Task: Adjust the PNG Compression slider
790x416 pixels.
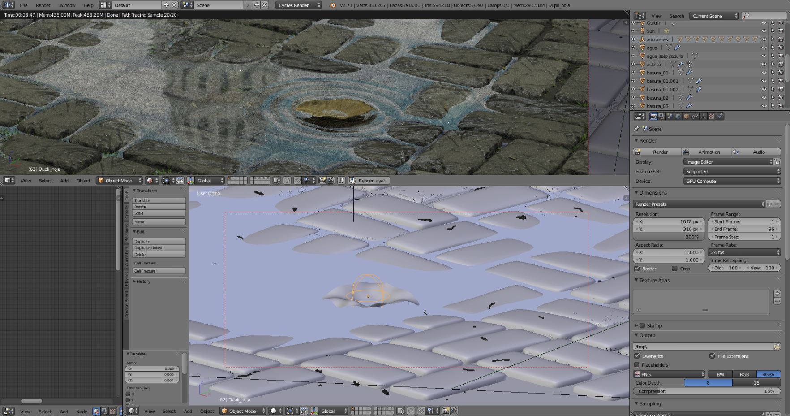Action: [x=706, y=391]
